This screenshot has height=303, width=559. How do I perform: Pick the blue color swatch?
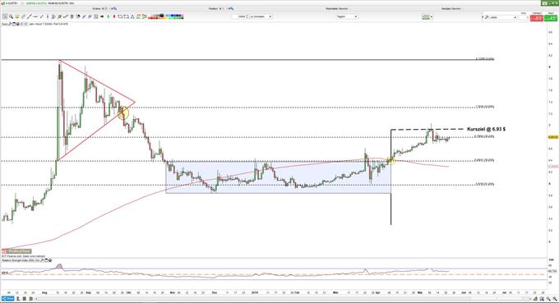click(173, 15)
